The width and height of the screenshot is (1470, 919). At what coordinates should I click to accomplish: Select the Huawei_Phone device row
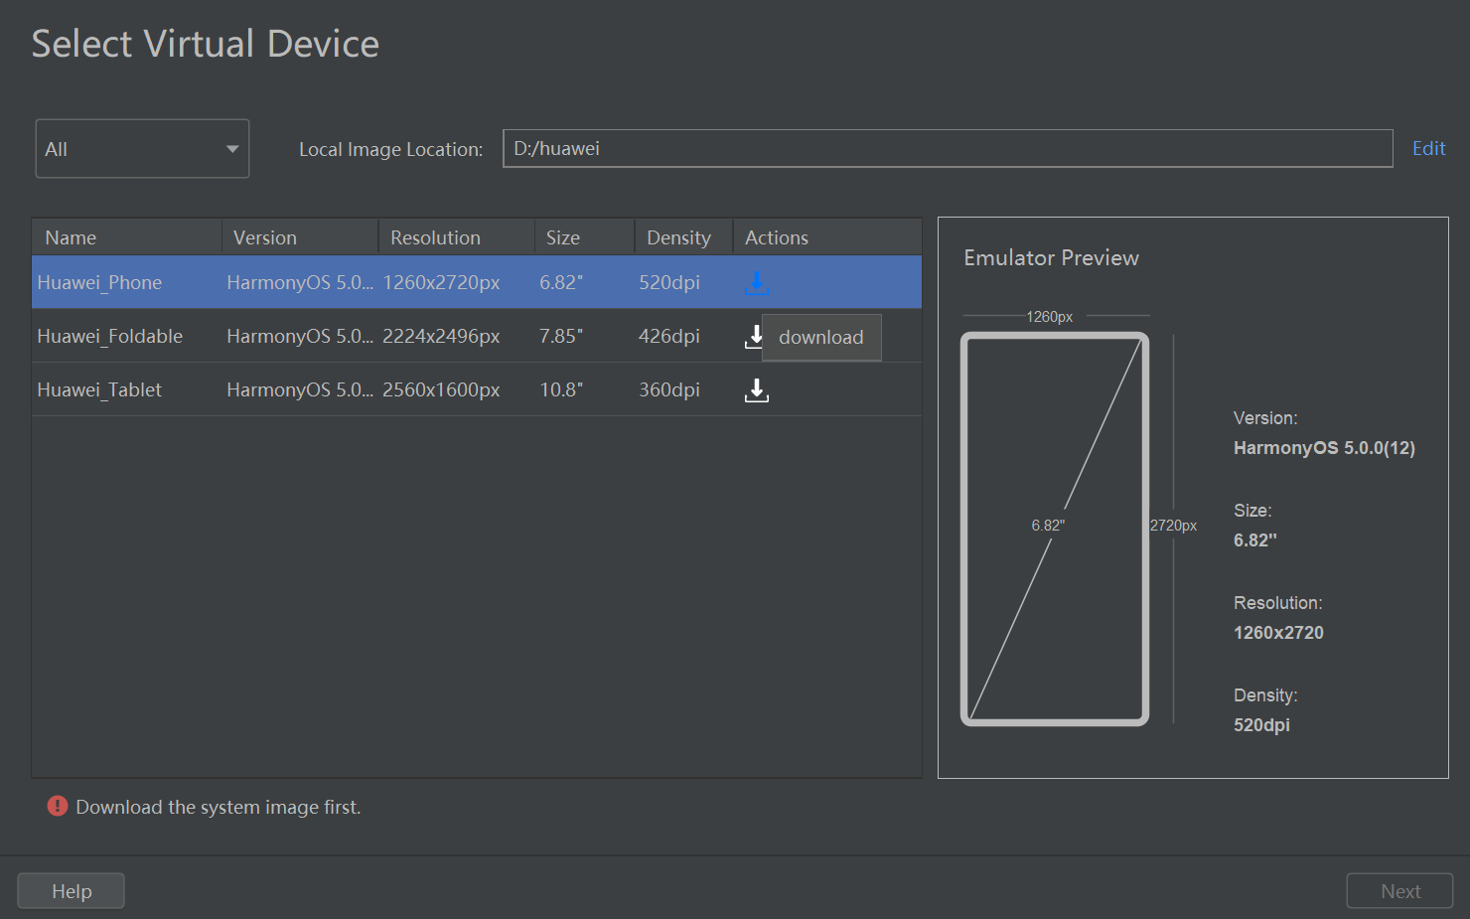coord(477,282)
